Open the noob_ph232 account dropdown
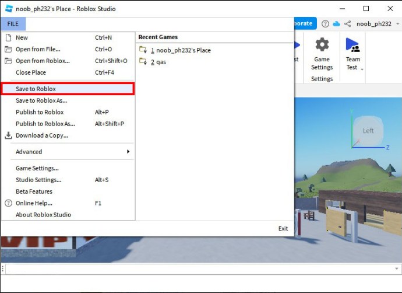The image size is (402, 293). [398, 23]
